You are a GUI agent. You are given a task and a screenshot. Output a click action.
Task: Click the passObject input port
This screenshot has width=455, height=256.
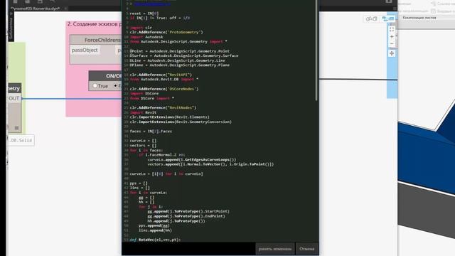coord(85,50)
